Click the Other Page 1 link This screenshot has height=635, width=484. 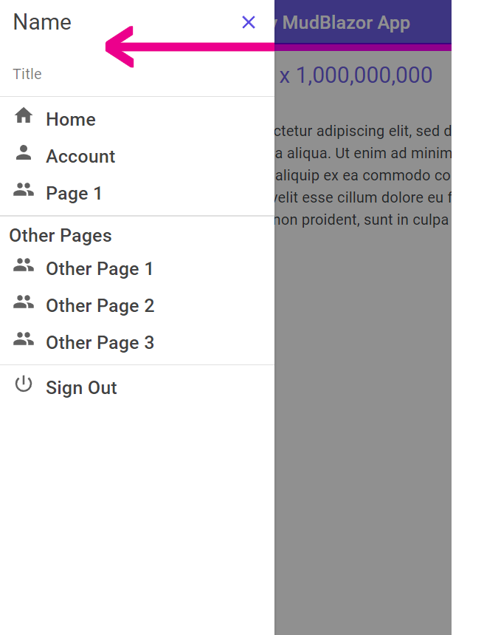(x=100, y=268)
